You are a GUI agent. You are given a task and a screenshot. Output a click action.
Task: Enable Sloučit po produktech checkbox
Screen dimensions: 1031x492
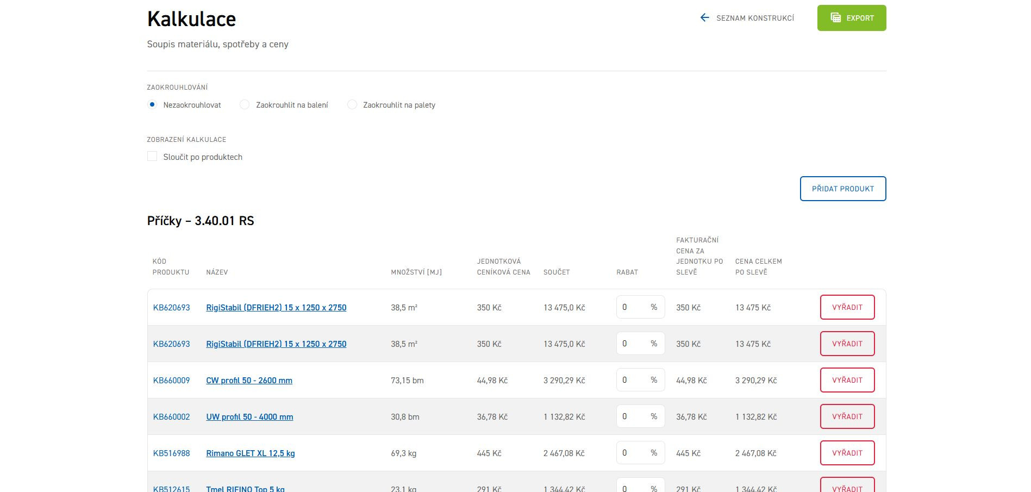(152, 157)
